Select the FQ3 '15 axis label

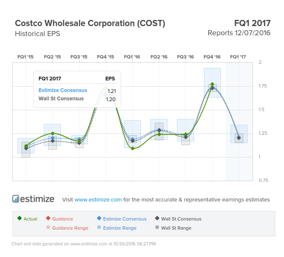tap(79, 57)
